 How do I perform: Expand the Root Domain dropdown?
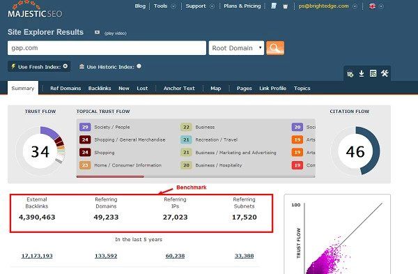(x=236, y=48)
